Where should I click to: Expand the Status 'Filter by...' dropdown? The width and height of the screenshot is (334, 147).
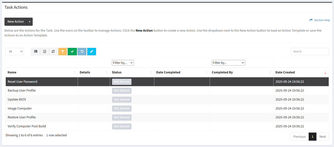coord(123,63)
